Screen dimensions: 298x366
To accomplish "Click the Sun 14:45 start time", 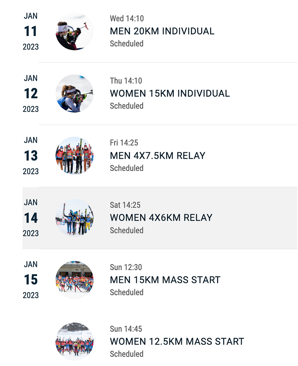I will (126, 329).
